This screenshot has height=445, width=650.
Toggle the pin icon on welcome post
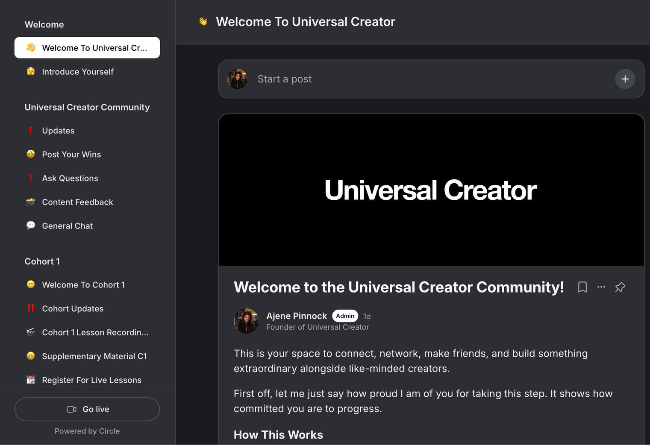point(620,287)
